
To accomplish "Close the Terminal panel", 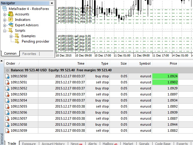I will coord(2,61).
